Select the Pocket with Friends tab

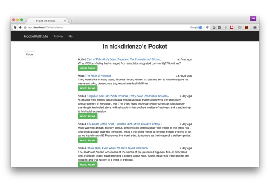click(x=46, y=21)
